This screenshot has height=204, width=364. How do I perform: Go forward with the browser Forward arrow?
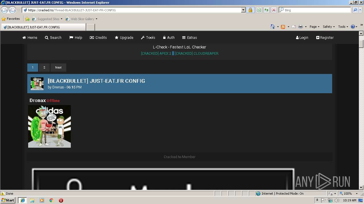[x=12, y=10]
